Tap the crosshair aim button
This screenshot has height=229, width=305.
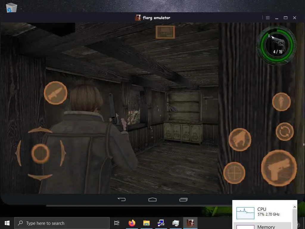pyautogui.click(x=234, y=173)
